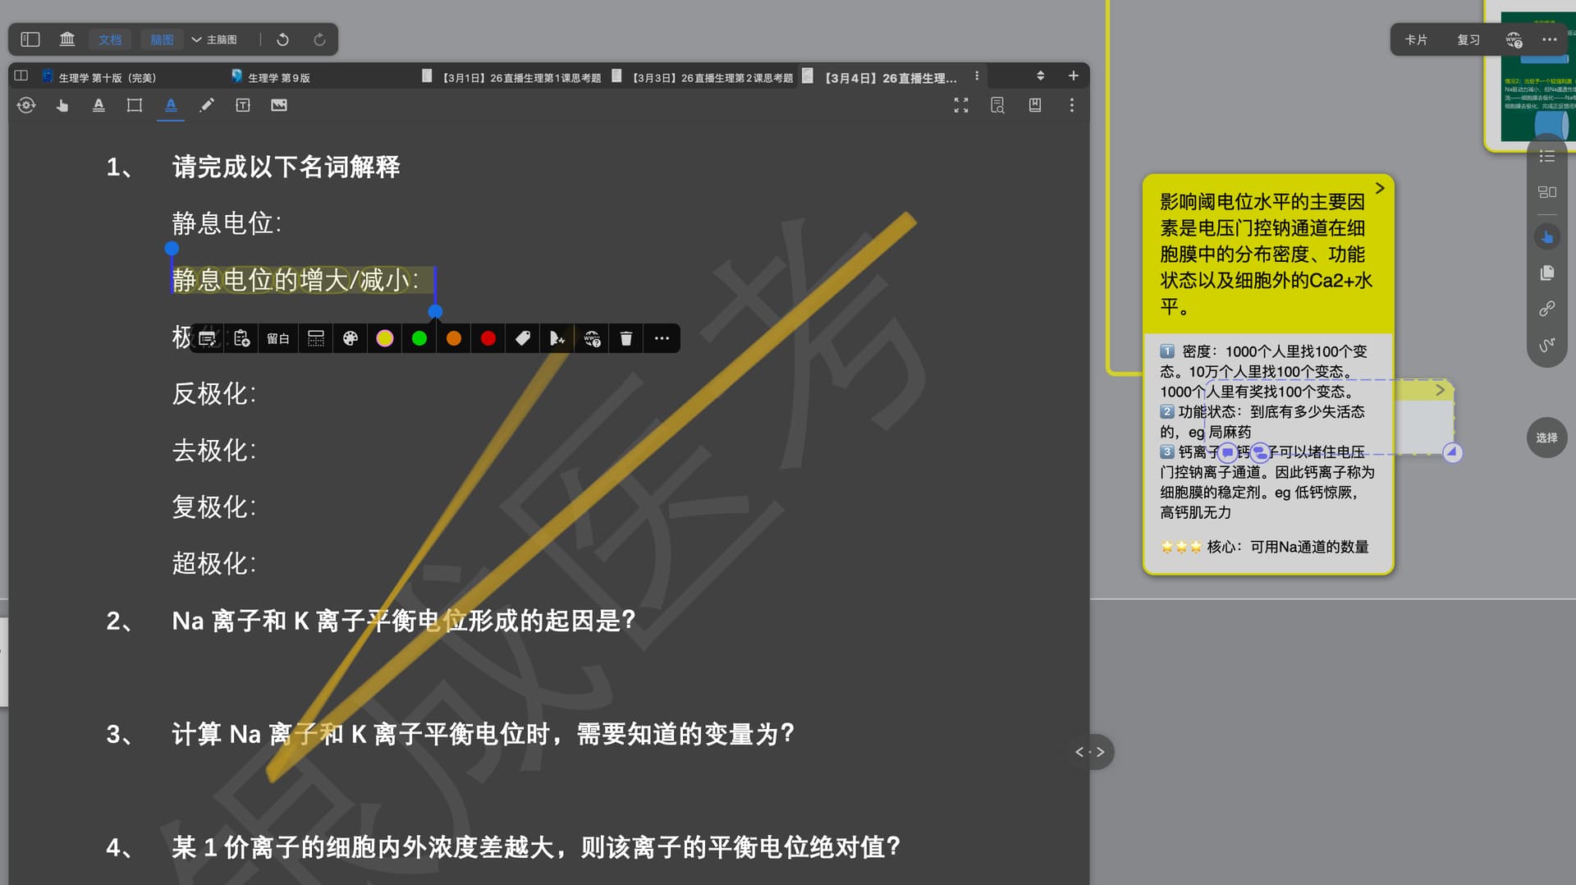Toggle the sidebar panel icon at top-left
The height and width of the screenshot is (885, 1576).
[x=30, y=39]
